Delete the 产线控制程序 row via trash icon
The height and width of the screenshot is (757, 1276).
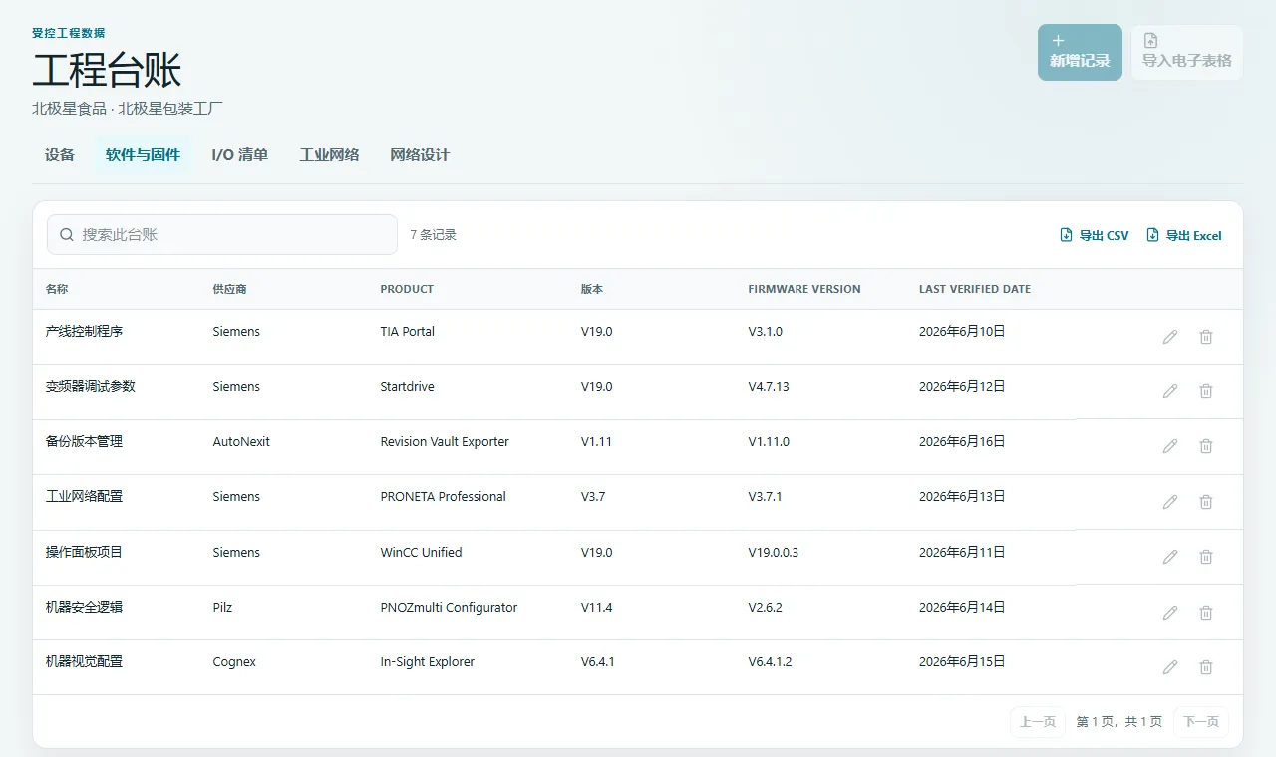[1206, 337]
